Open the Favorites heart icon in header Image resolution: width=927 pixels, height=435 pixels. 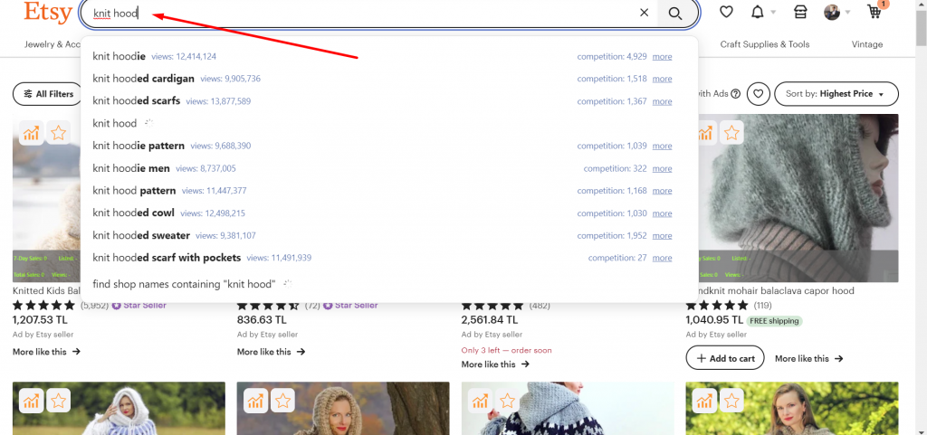(x=726, y=12)
